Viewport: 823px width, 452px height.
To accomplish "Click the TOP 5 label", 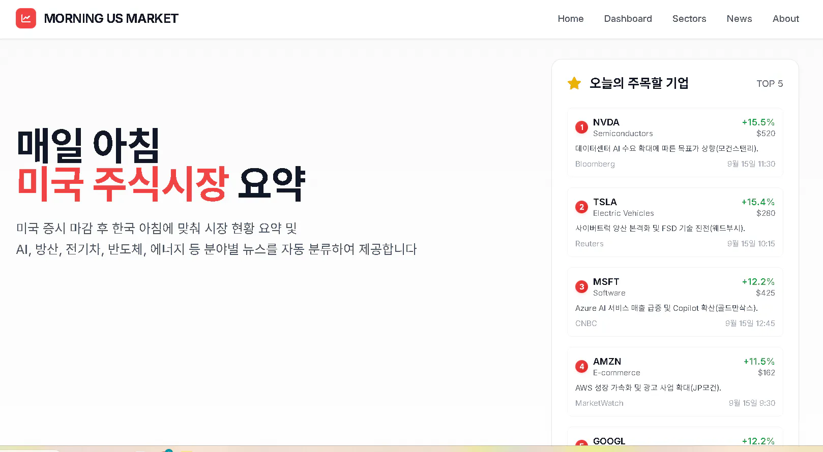I will (x=770, y=84).
